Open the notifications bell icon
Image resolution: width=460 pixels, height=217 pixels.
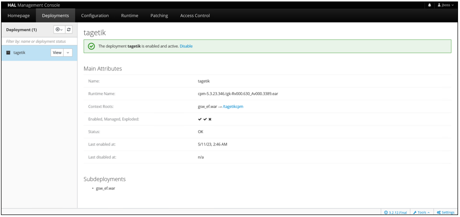429,5
